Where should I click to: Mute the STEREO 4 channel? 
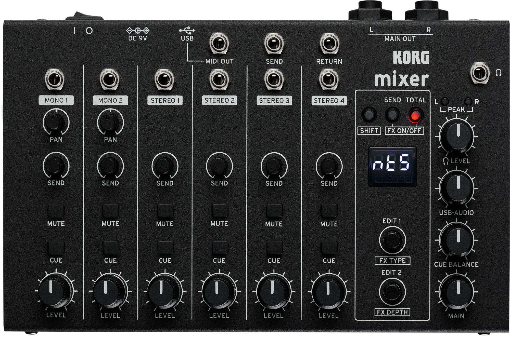(329, 211)
